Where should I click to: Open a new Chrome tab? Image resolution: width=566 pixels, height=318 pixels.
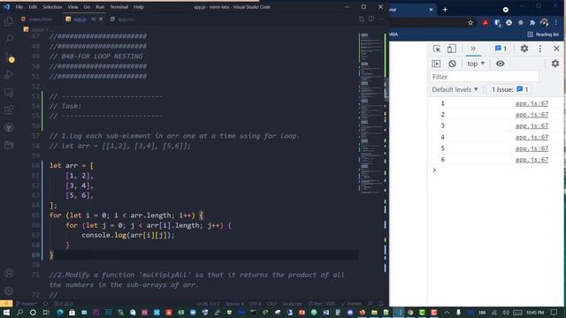coord(445,10)
